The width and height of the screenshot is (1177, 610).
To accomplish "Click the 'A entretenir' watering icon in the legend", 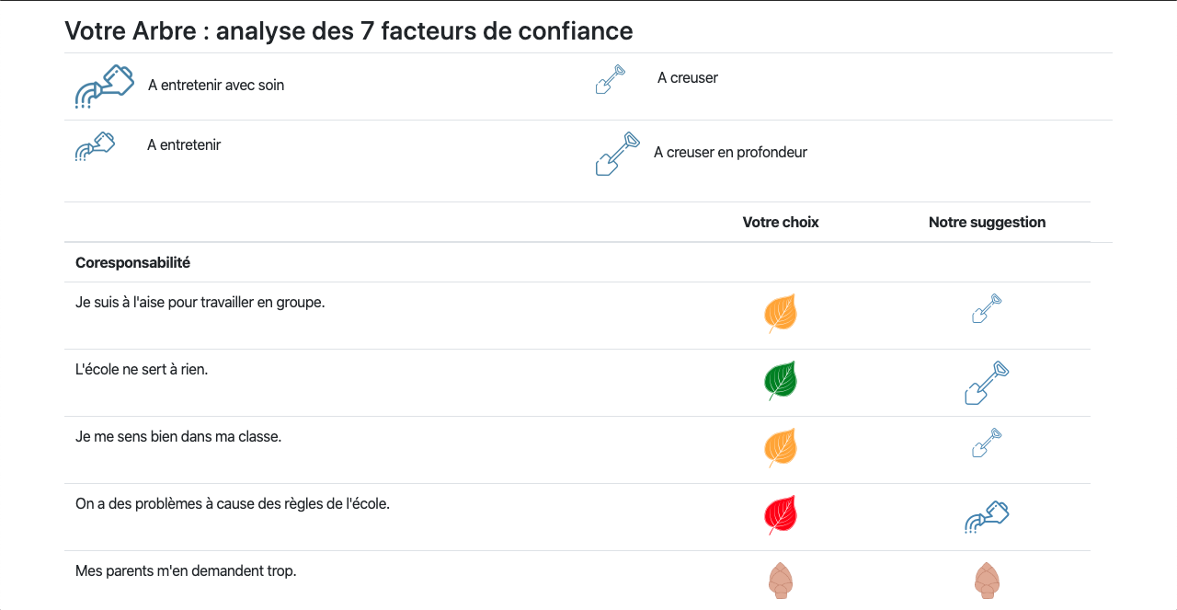I will click(x=95, y=145).
